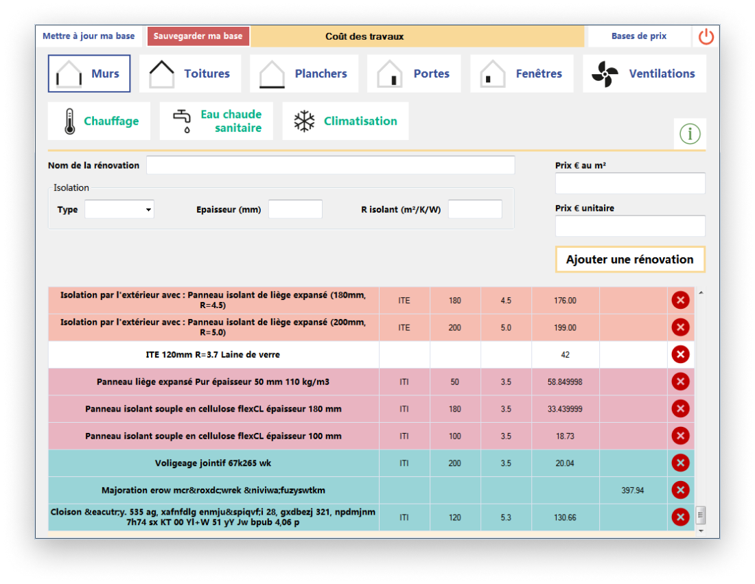The image size is (755, 584).
Task: Delete the Majoration row
Action: 680,490
